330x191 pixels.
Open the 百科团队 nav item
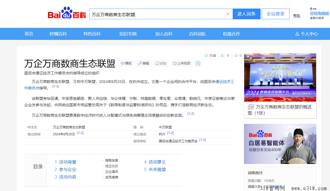pos(198,34)
